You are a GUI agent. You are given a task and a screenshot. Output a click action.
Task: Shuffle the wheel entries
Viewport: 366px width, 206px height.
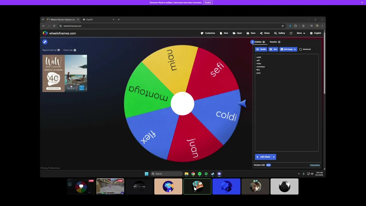[261, 49]
